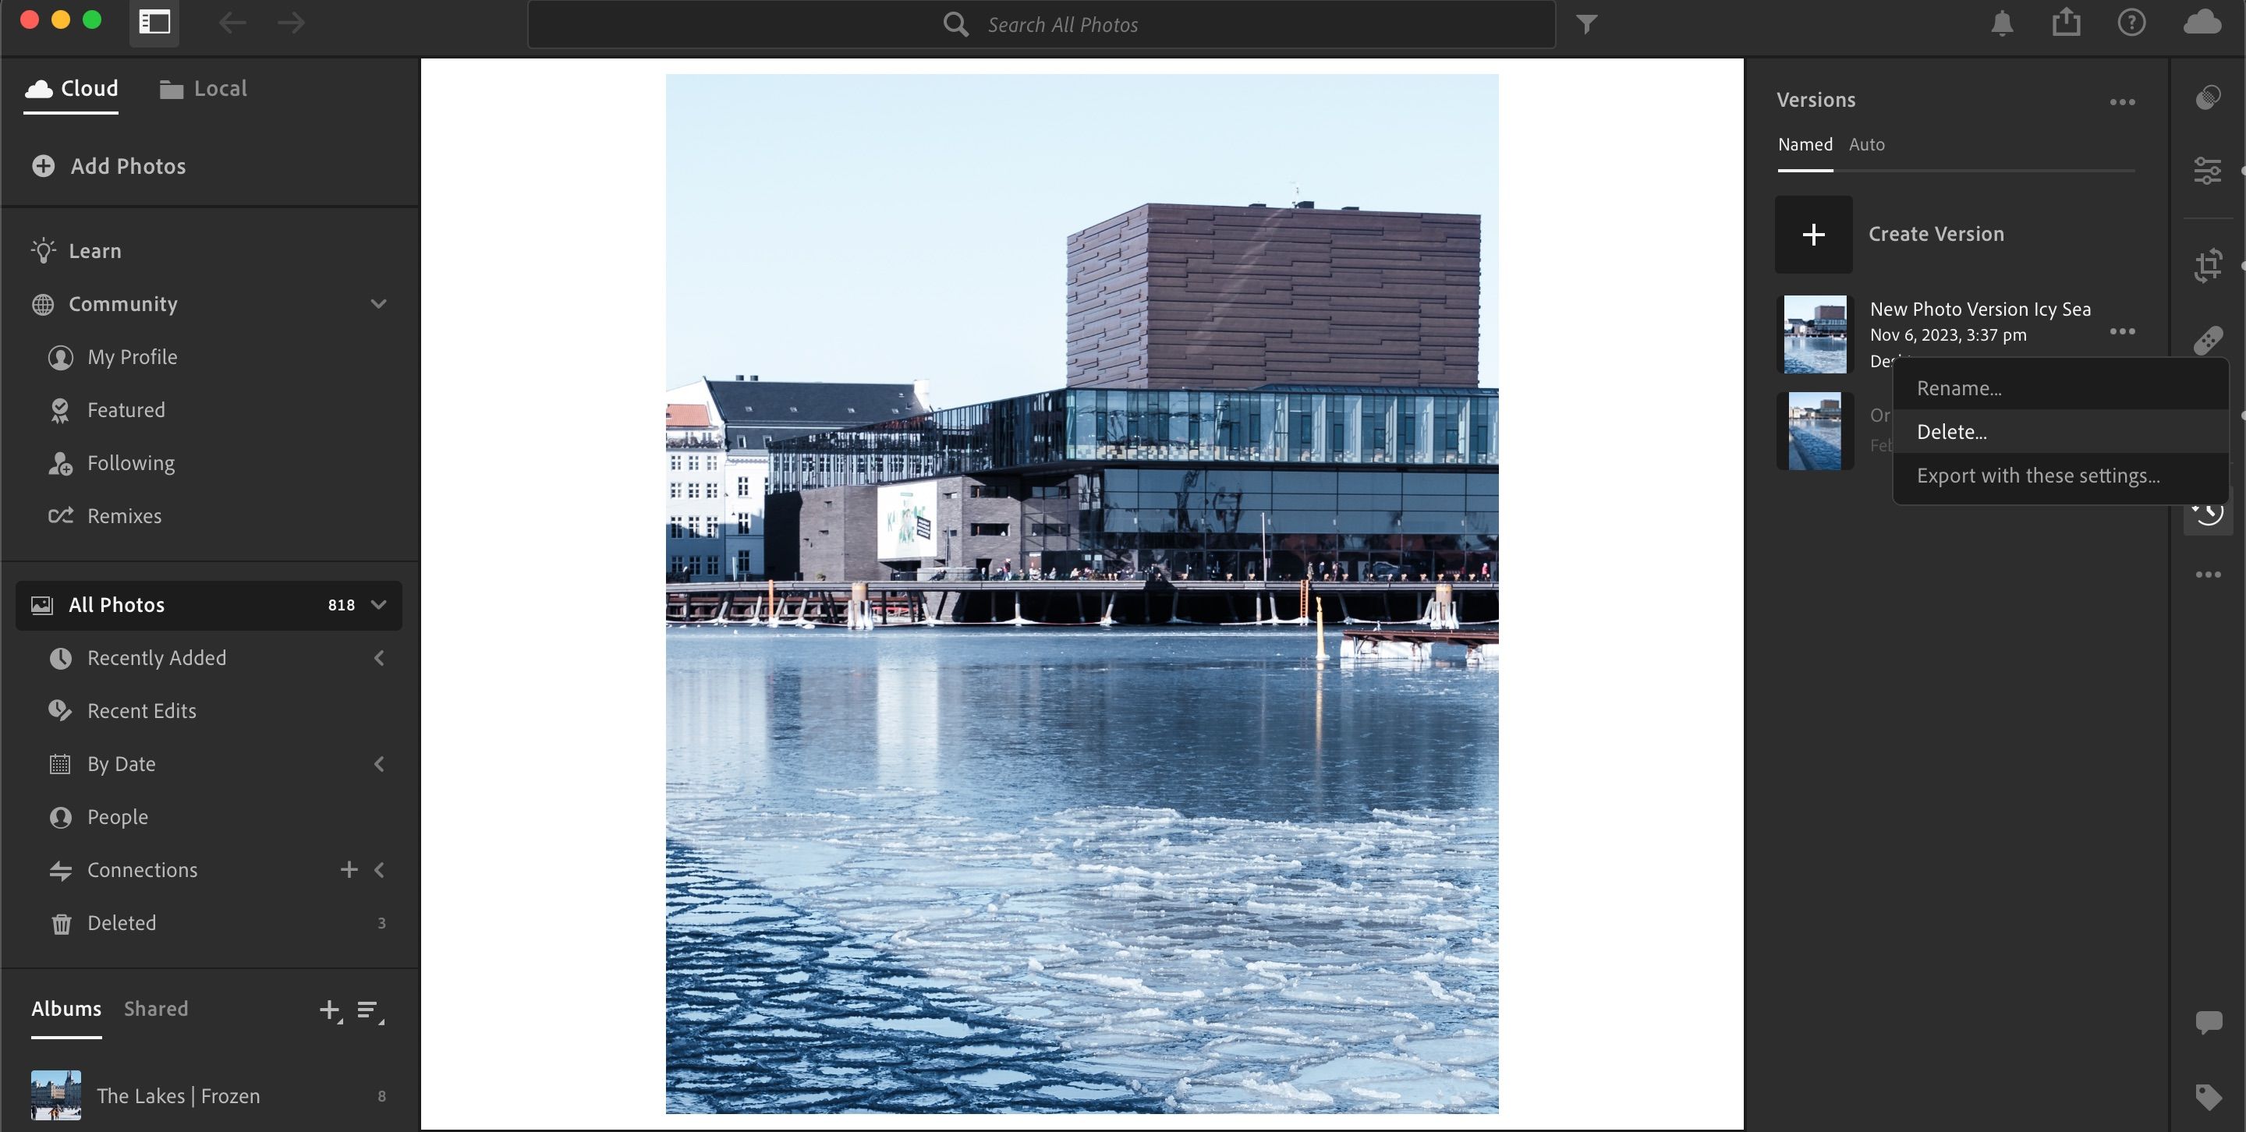Click the notifications bell icon
Image resolution: width=2246 pixels, height=1132 pixels.
[x=2002, y=23]
